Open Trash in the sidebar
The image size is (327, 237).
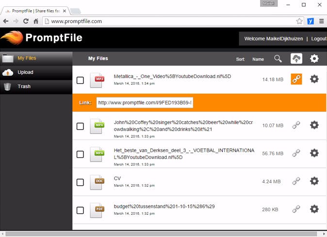point(36,87)
